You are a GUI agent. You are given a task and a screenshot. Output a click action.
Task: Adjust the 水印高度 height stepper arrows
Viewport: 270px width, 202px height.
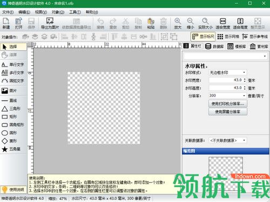[245, 88]
